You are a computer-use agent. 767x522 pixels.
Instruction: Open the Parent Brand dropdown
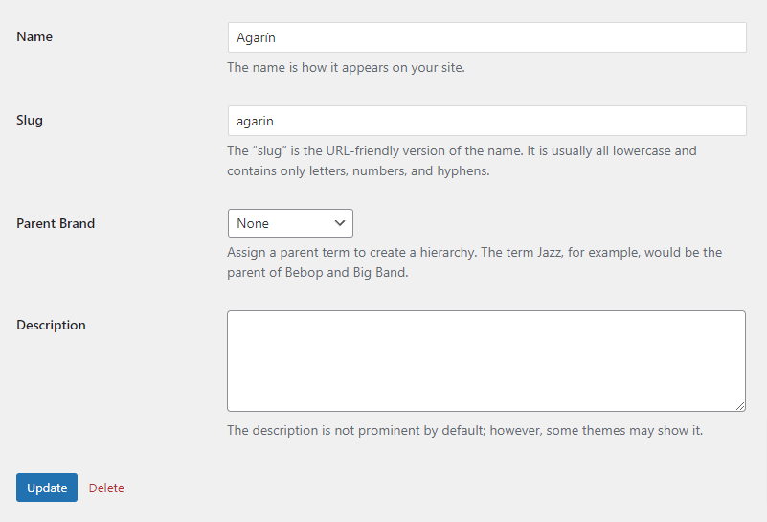290,223
